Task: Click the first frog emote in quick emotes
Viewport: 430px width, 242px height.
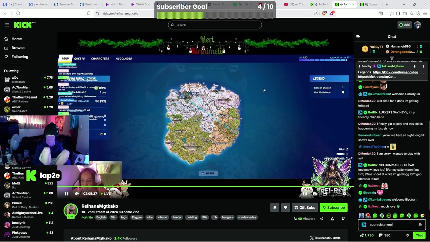Action: [x=375, y=216]
